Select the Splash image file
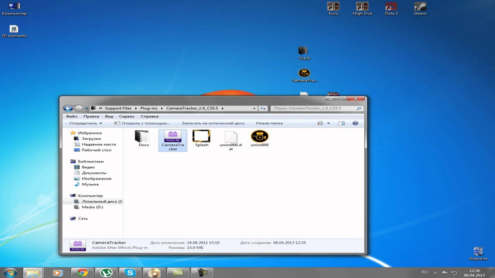The height and width of the screenshot is (278, 495). [x=201, y=139]
